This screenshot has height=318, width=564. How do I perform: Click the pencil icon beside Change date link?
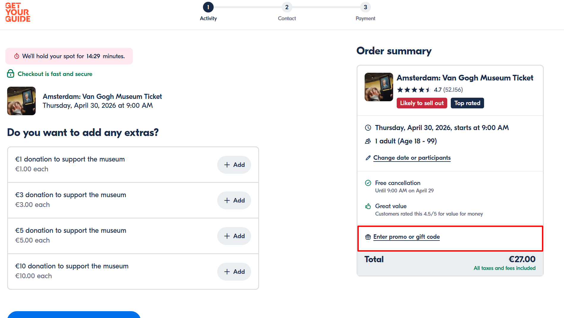[368, 158]
